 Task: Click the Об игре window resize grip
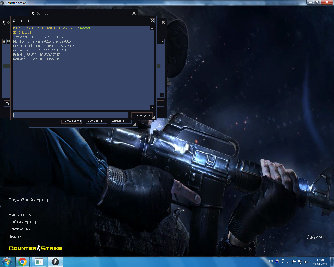pos(135,125)
